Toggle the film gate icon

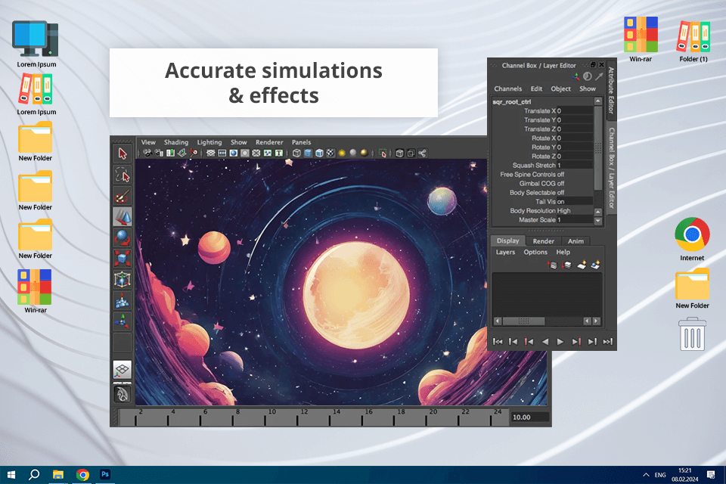(222, 153)
